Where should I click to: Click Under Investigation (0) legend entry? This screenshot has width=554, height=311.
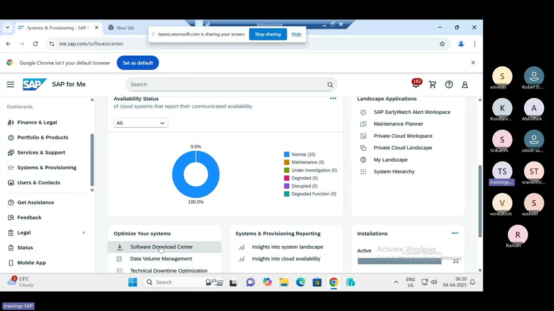(x=310, y=171)
